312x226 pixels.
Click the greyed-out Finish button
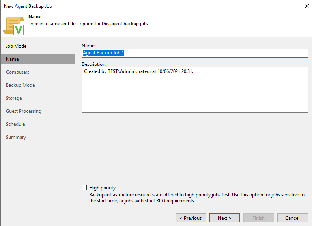[258, 218]
